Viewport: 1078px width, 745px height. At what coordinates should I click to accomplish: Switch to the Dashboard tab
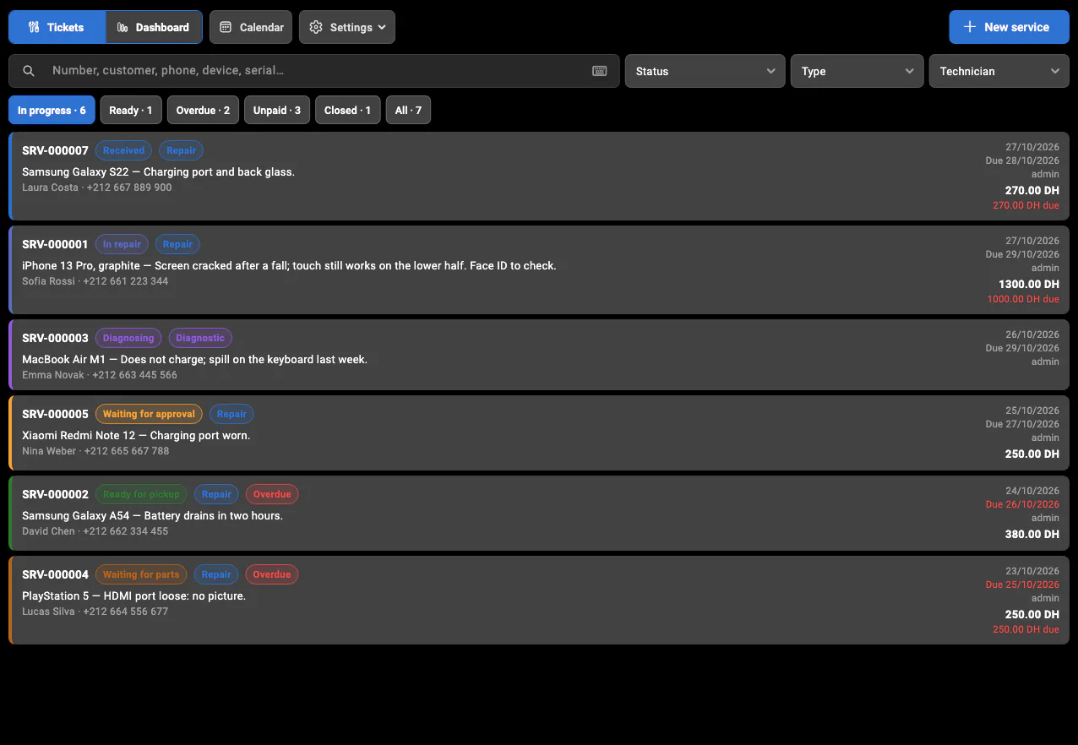point(154,27)
